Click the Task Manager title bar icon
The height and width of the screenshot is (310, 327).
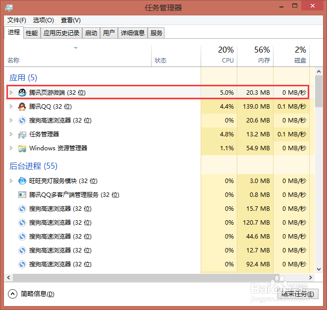point(9,8)
